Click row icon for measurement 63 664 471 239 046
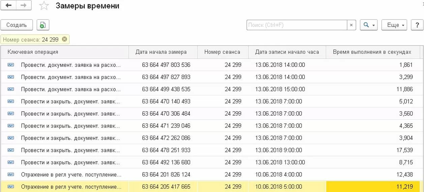This screenshot has width=424, height=192. pos(11,126)
